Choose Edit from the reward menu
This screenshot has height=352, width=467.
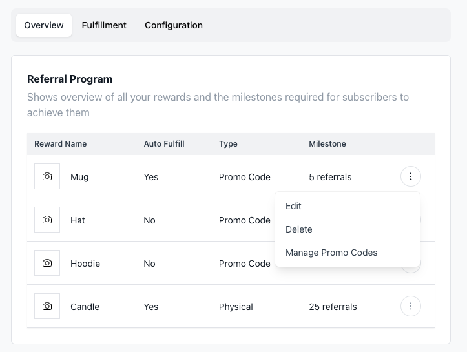coord(294,206)
